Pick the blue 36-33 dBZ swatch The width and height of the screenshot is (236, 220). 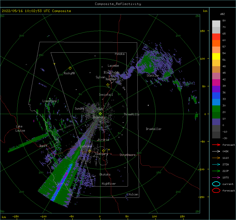pyautogui.click(x=216, y=96)
